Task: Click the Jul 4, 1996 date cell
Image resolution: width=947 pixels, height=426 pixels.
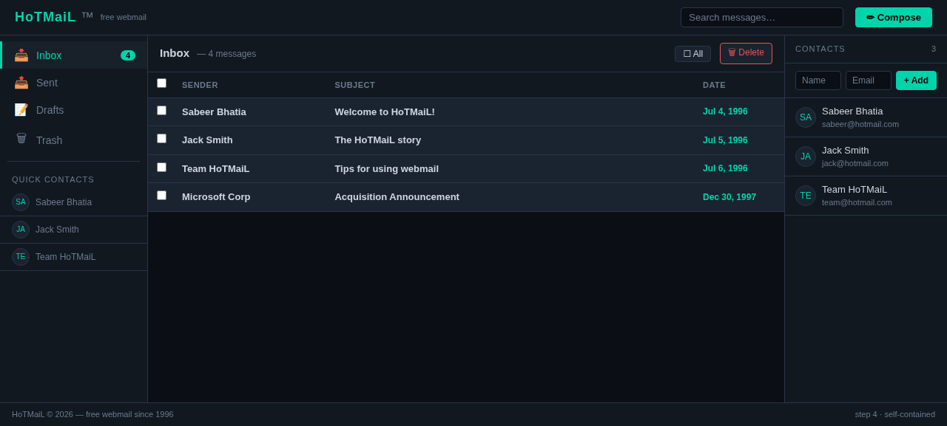Action: point(725,112)
